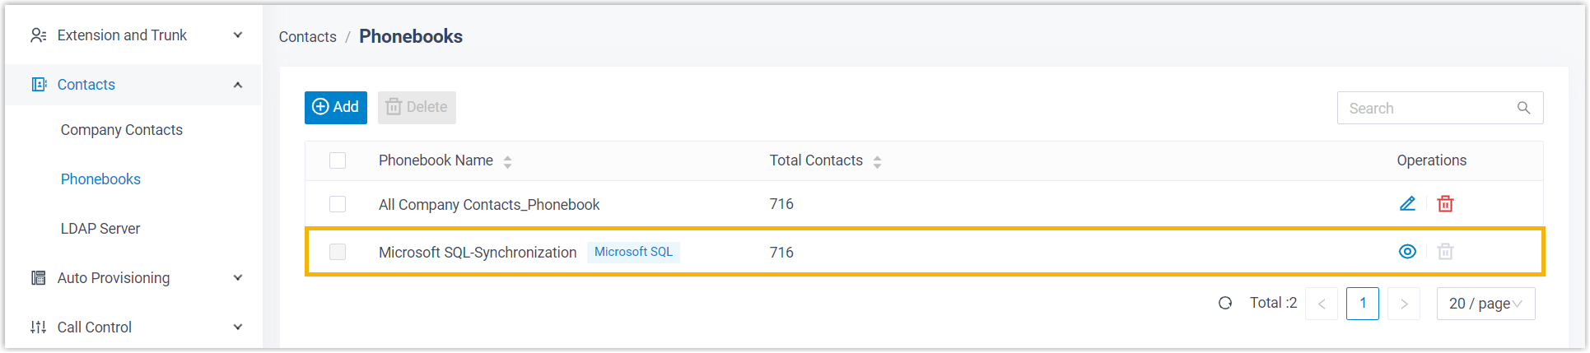1590x353 pixels.
Task: Click the search magnifier icon
Action: pos(1523,108)
